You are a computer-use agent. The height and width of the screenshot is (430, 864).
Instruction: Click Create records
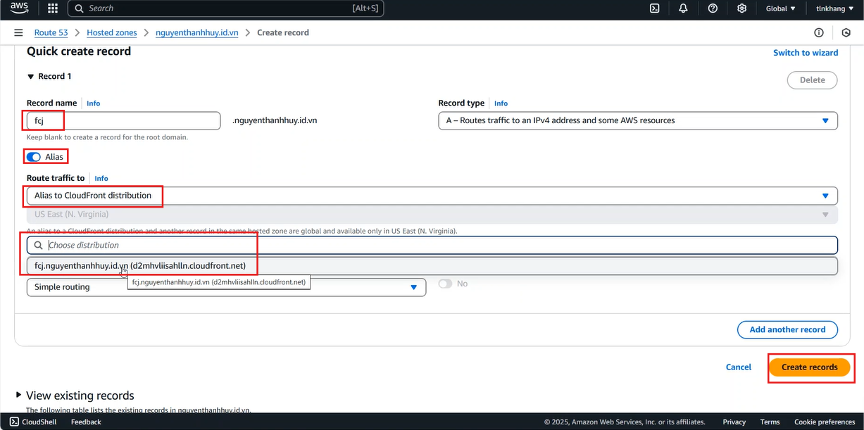click(810, 367)
